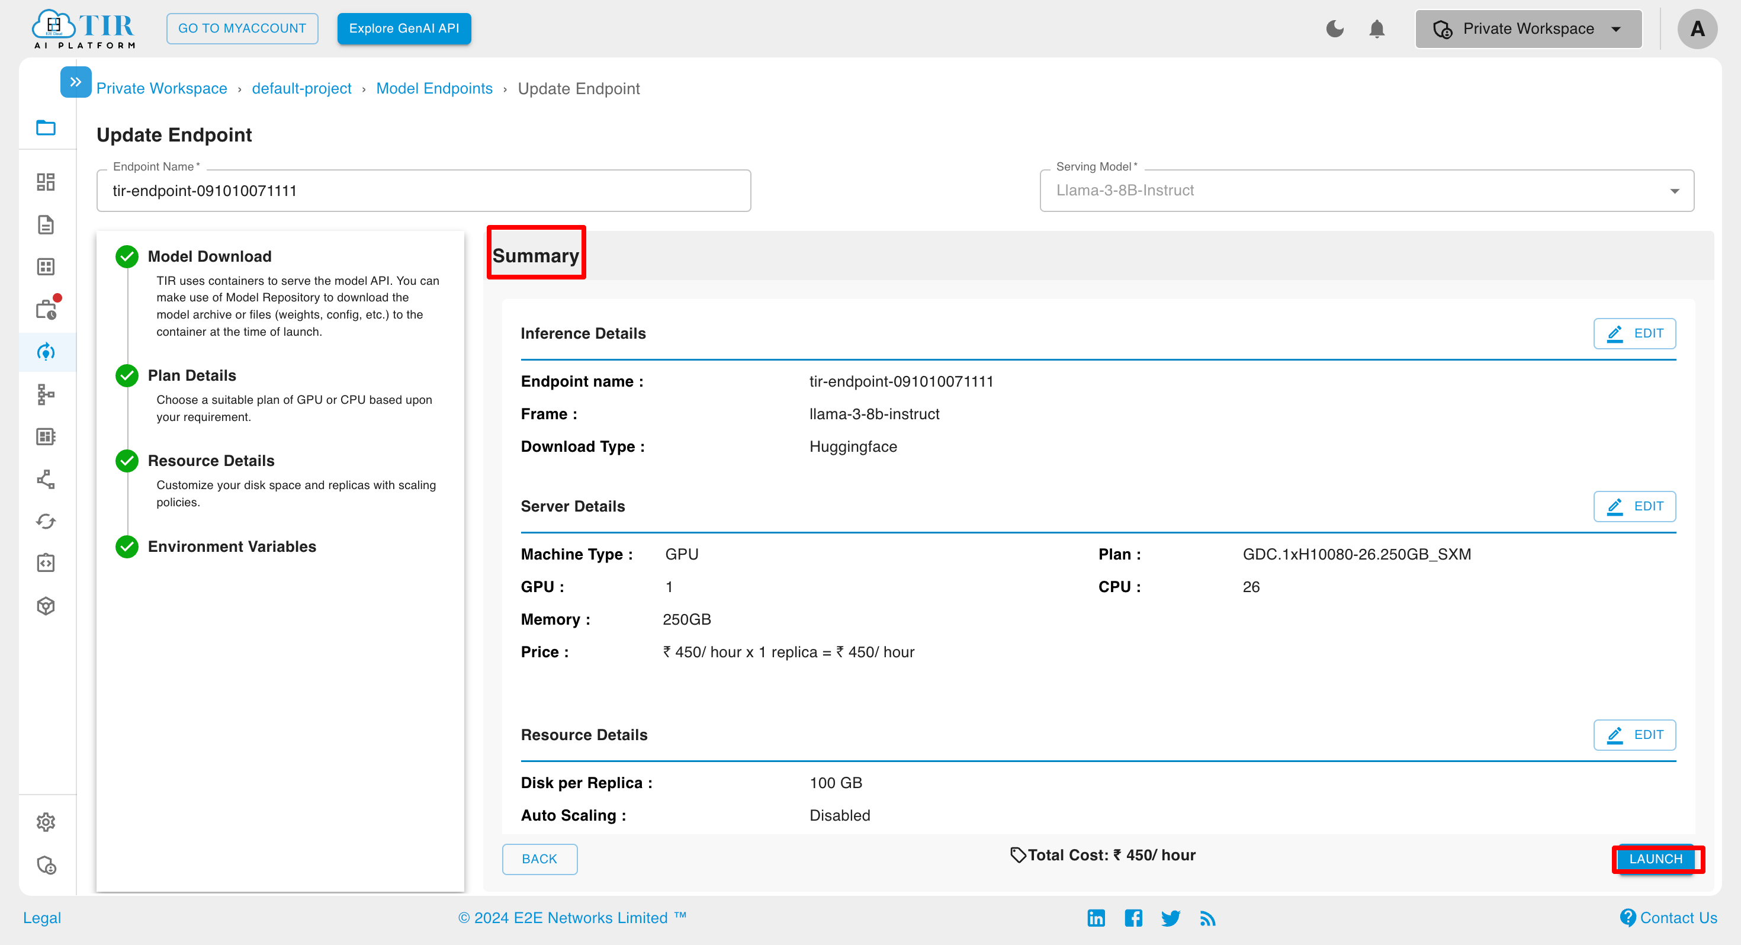This screenshot has height=945, width=1741.
Task: Open RSS feed icon in footer
Action: click(1208, 918)
